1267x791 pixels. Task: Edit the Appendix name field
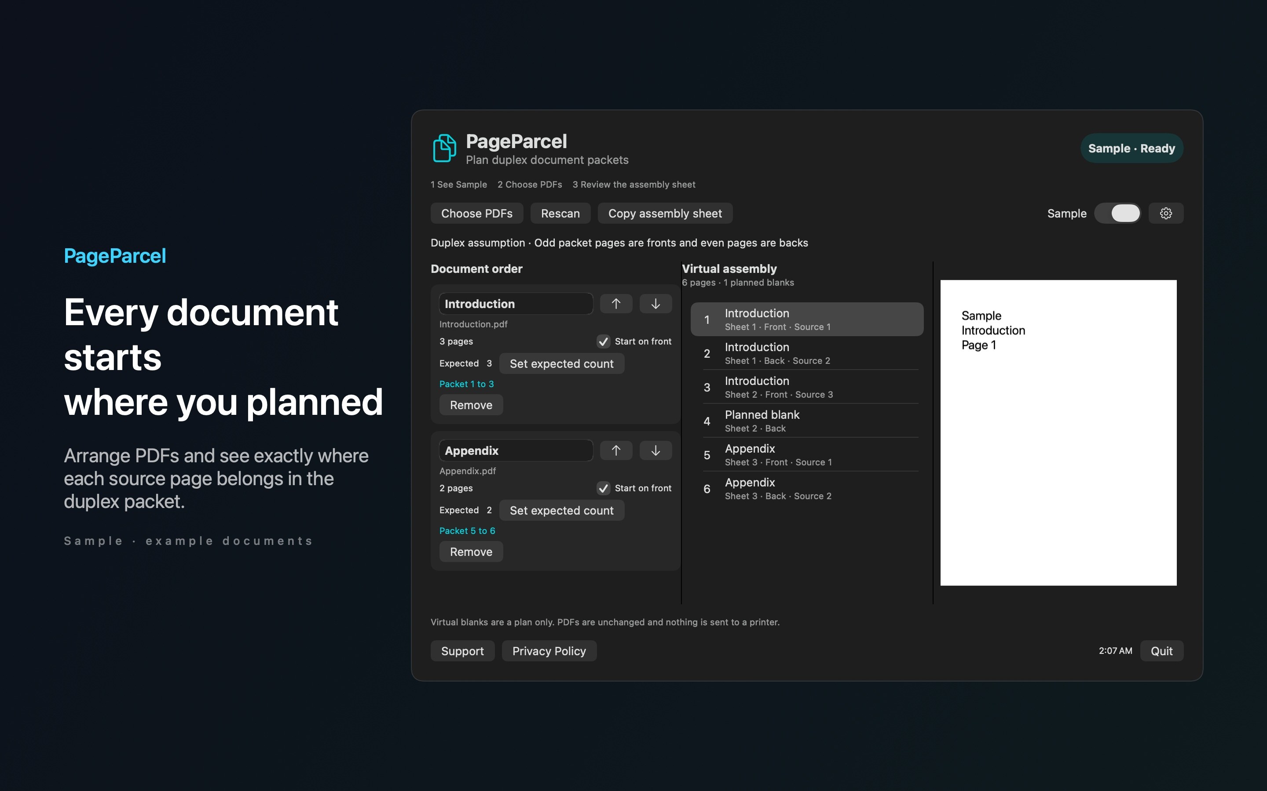click(x=516, y=450)
